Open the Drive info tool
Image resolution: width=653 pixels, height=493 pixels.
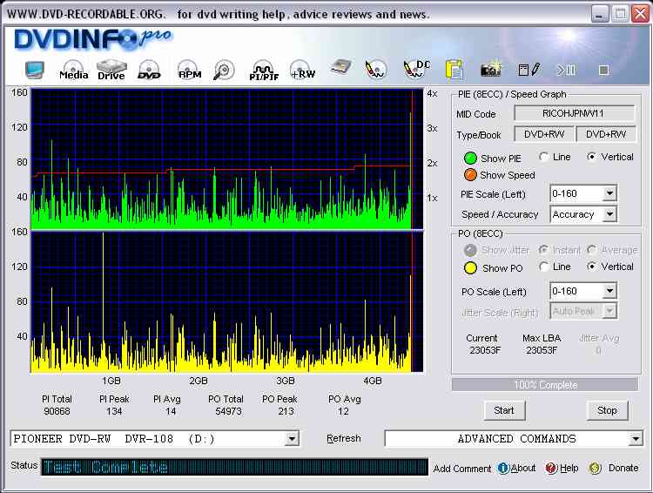tap(111, 70)
